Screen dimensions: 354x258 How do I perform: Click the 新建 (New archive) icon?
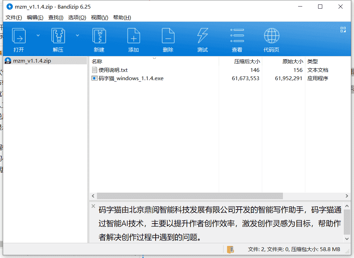pyautogui.click(x=99, y=35)
